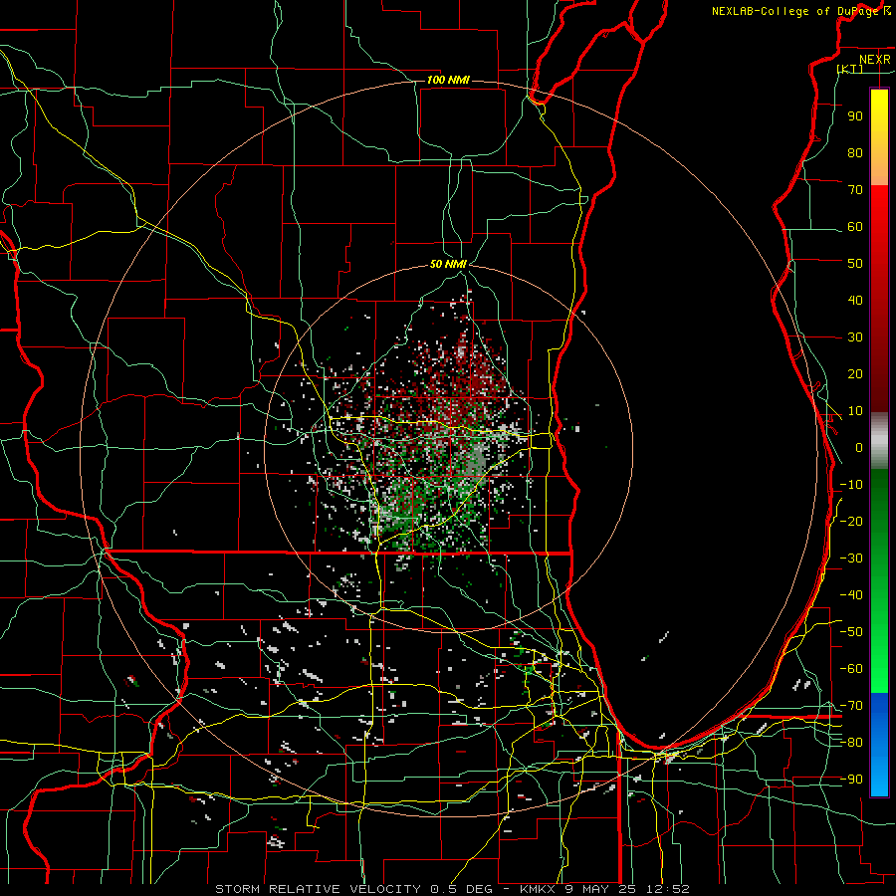The width and height of the screenshot is (896, 896).
Task: Click the -30 value on color scale
Action: coord(851,559)
